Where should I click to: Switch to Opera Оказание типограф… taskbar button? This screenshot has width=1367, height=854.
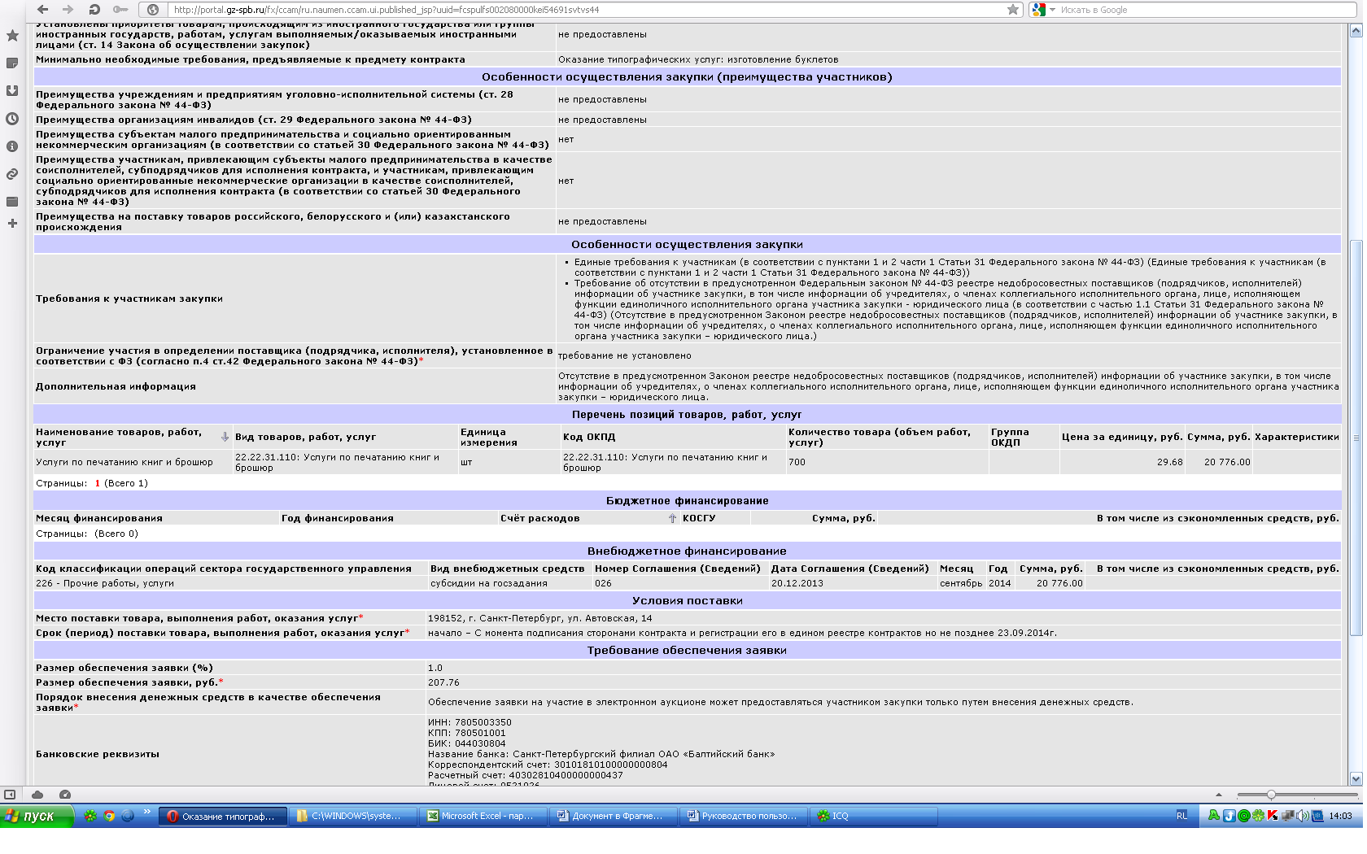coord(222,816)
